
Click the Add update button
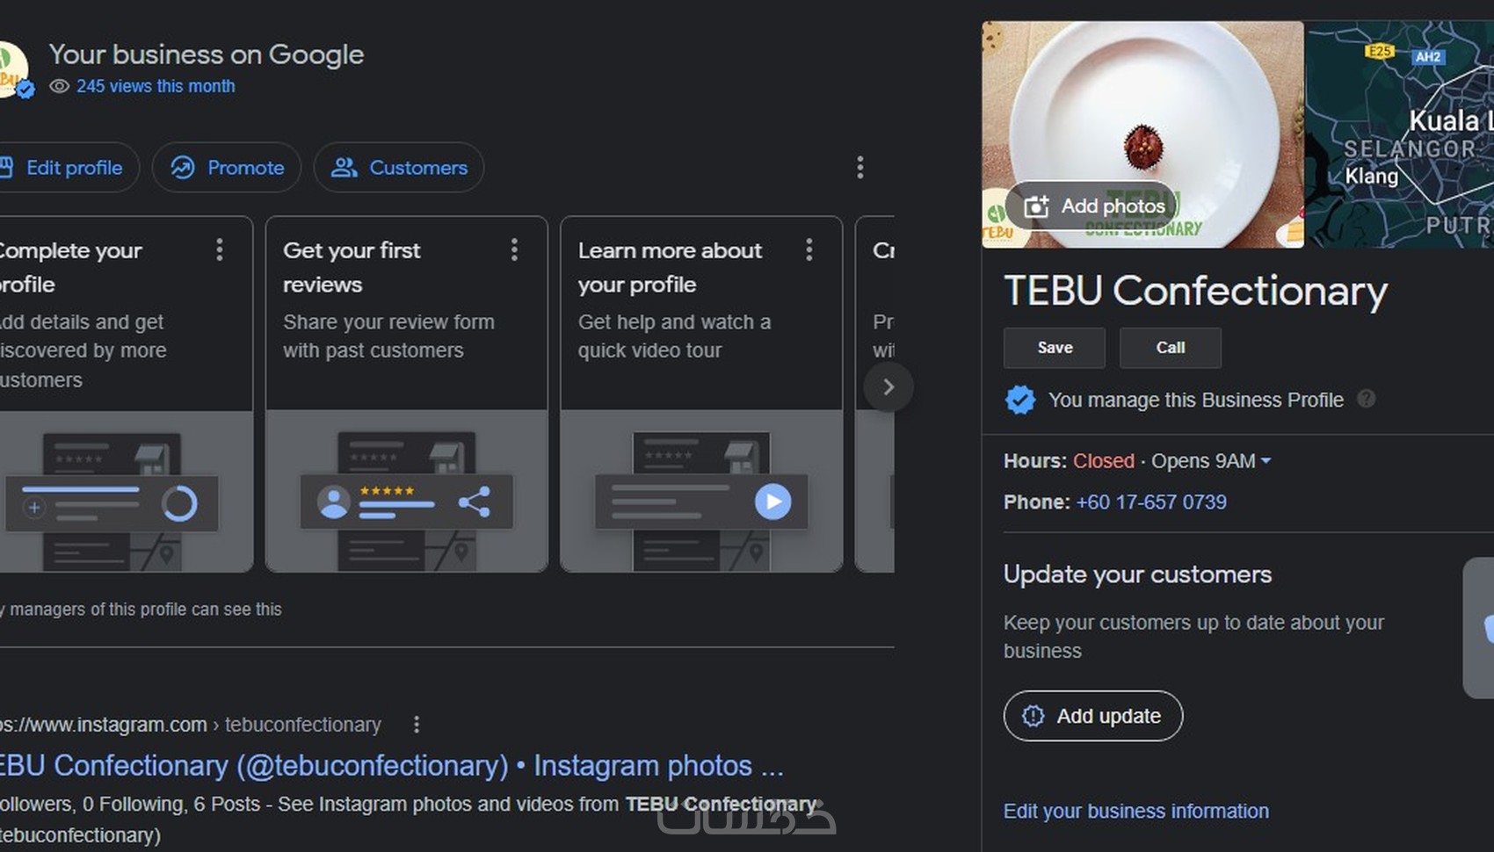[1092, 716]
